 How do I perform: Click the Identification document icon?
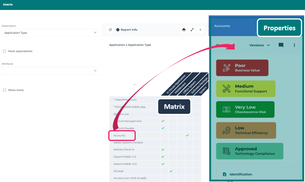(x=224, y=174)
